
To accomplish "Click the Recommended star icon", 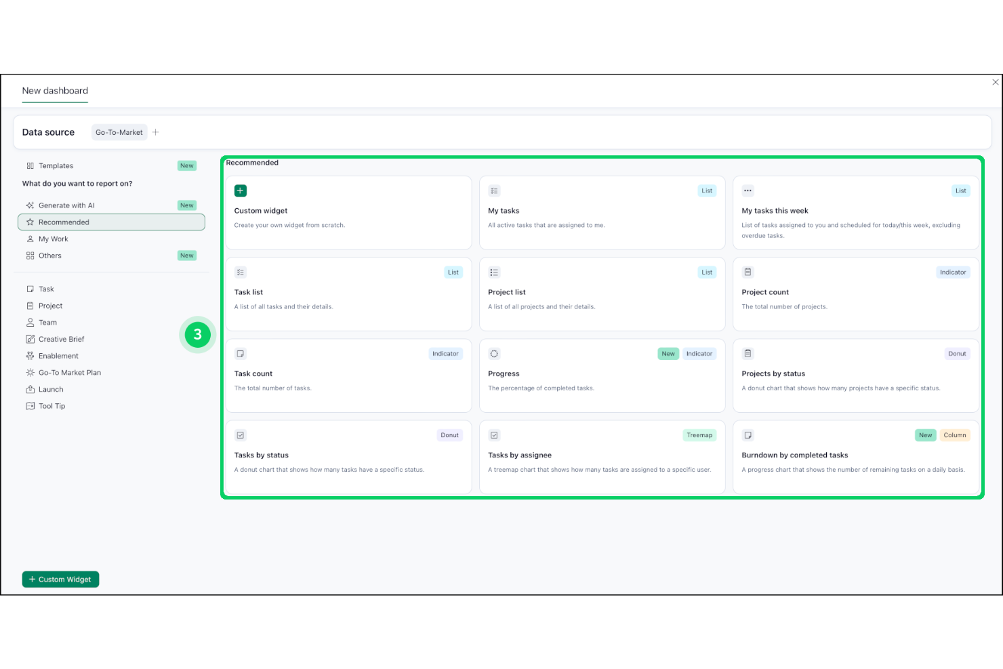I will 30,222.
